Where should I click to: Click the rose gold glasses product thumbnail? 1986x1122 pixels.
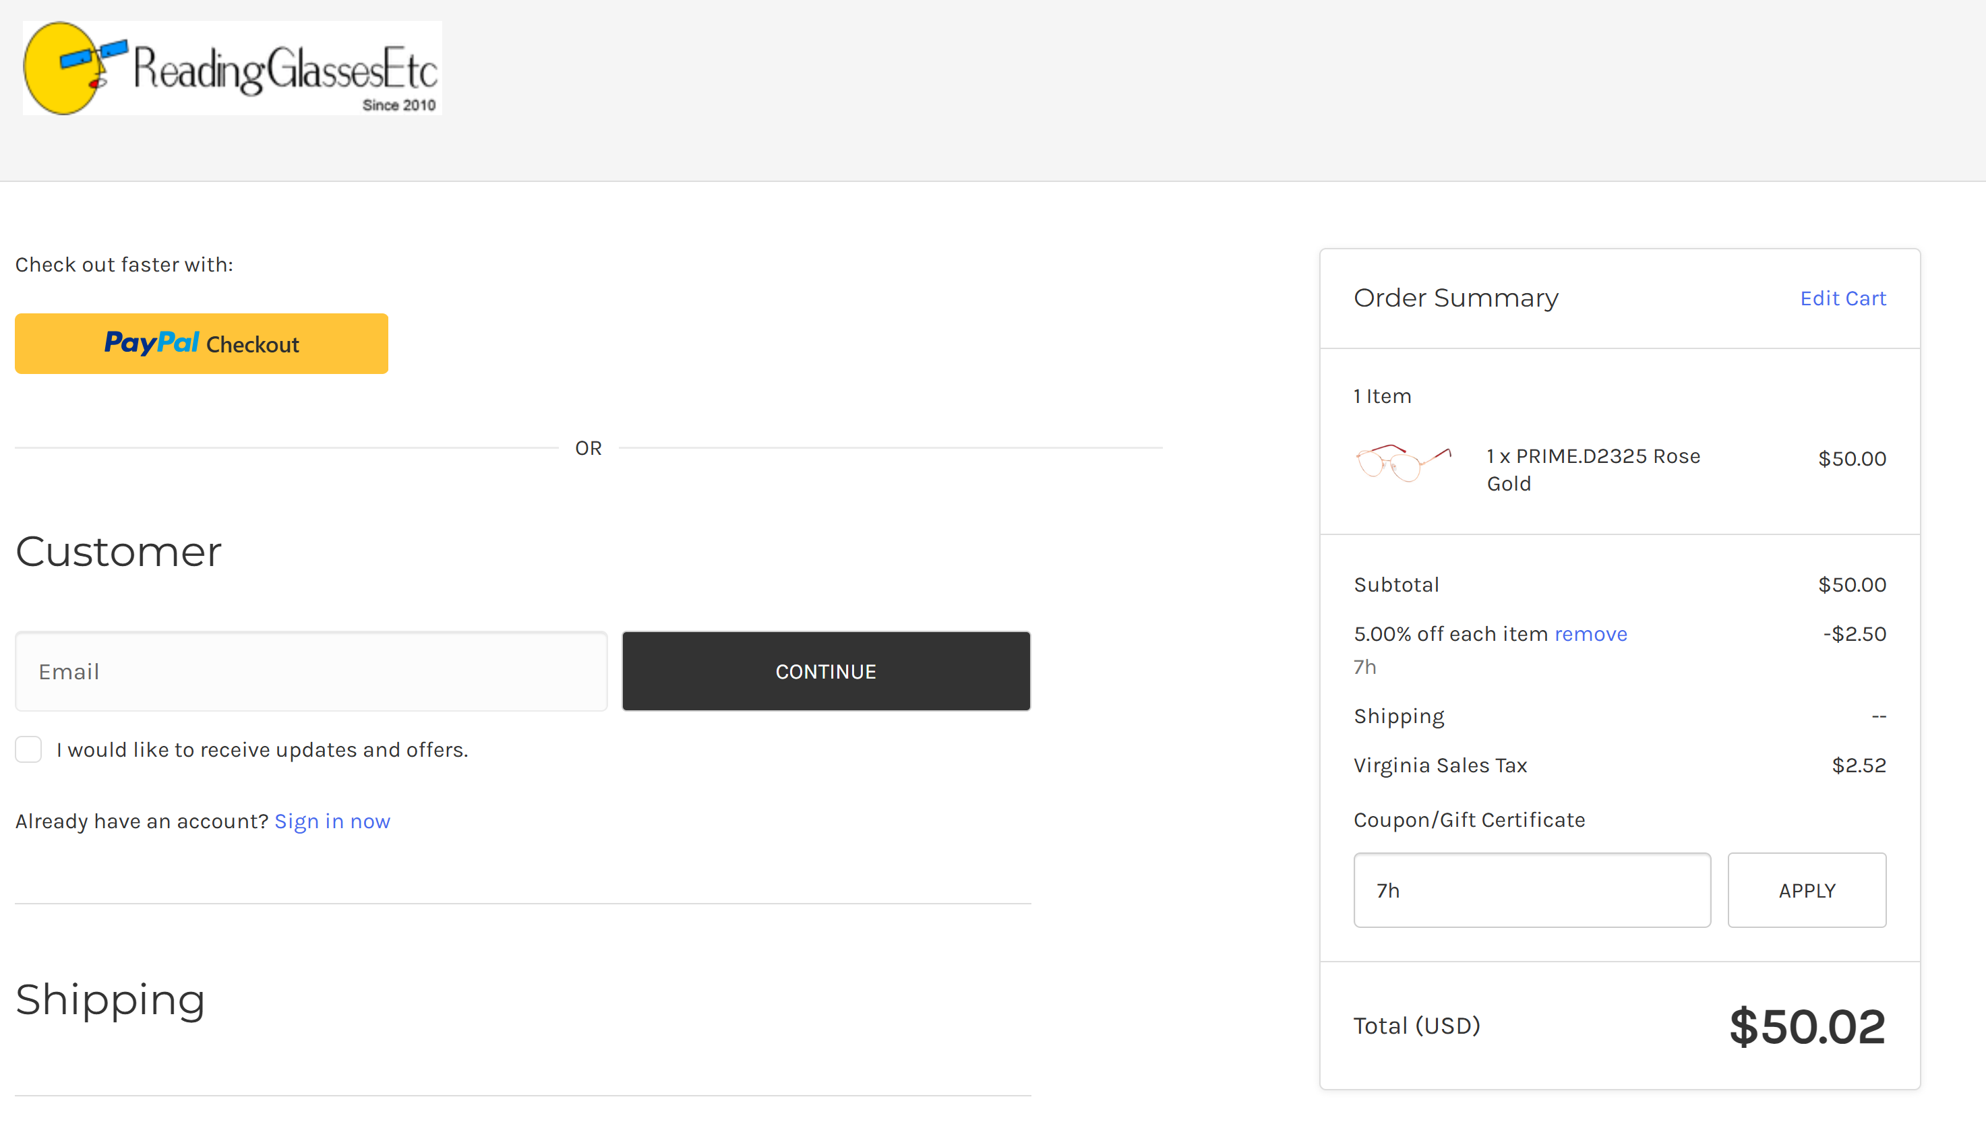pos(1402,462)
